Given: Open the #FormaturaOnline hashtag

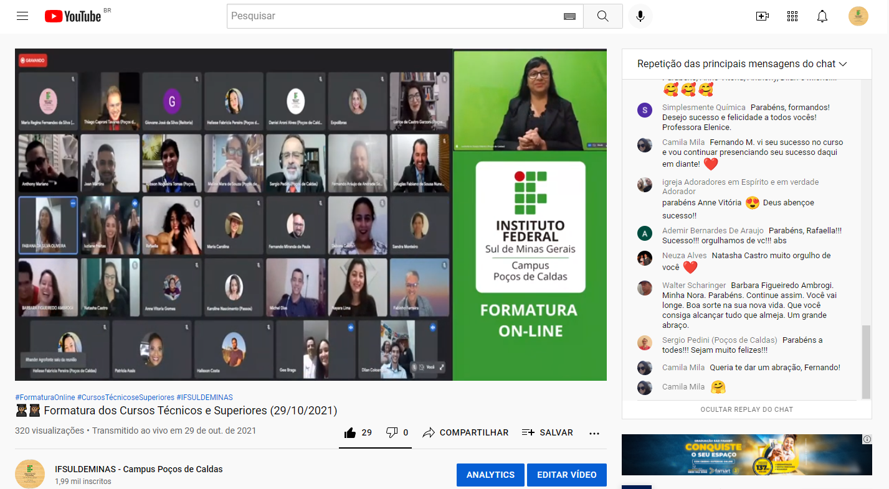Looking at the screenshot, I should click(x=45, y=397).
